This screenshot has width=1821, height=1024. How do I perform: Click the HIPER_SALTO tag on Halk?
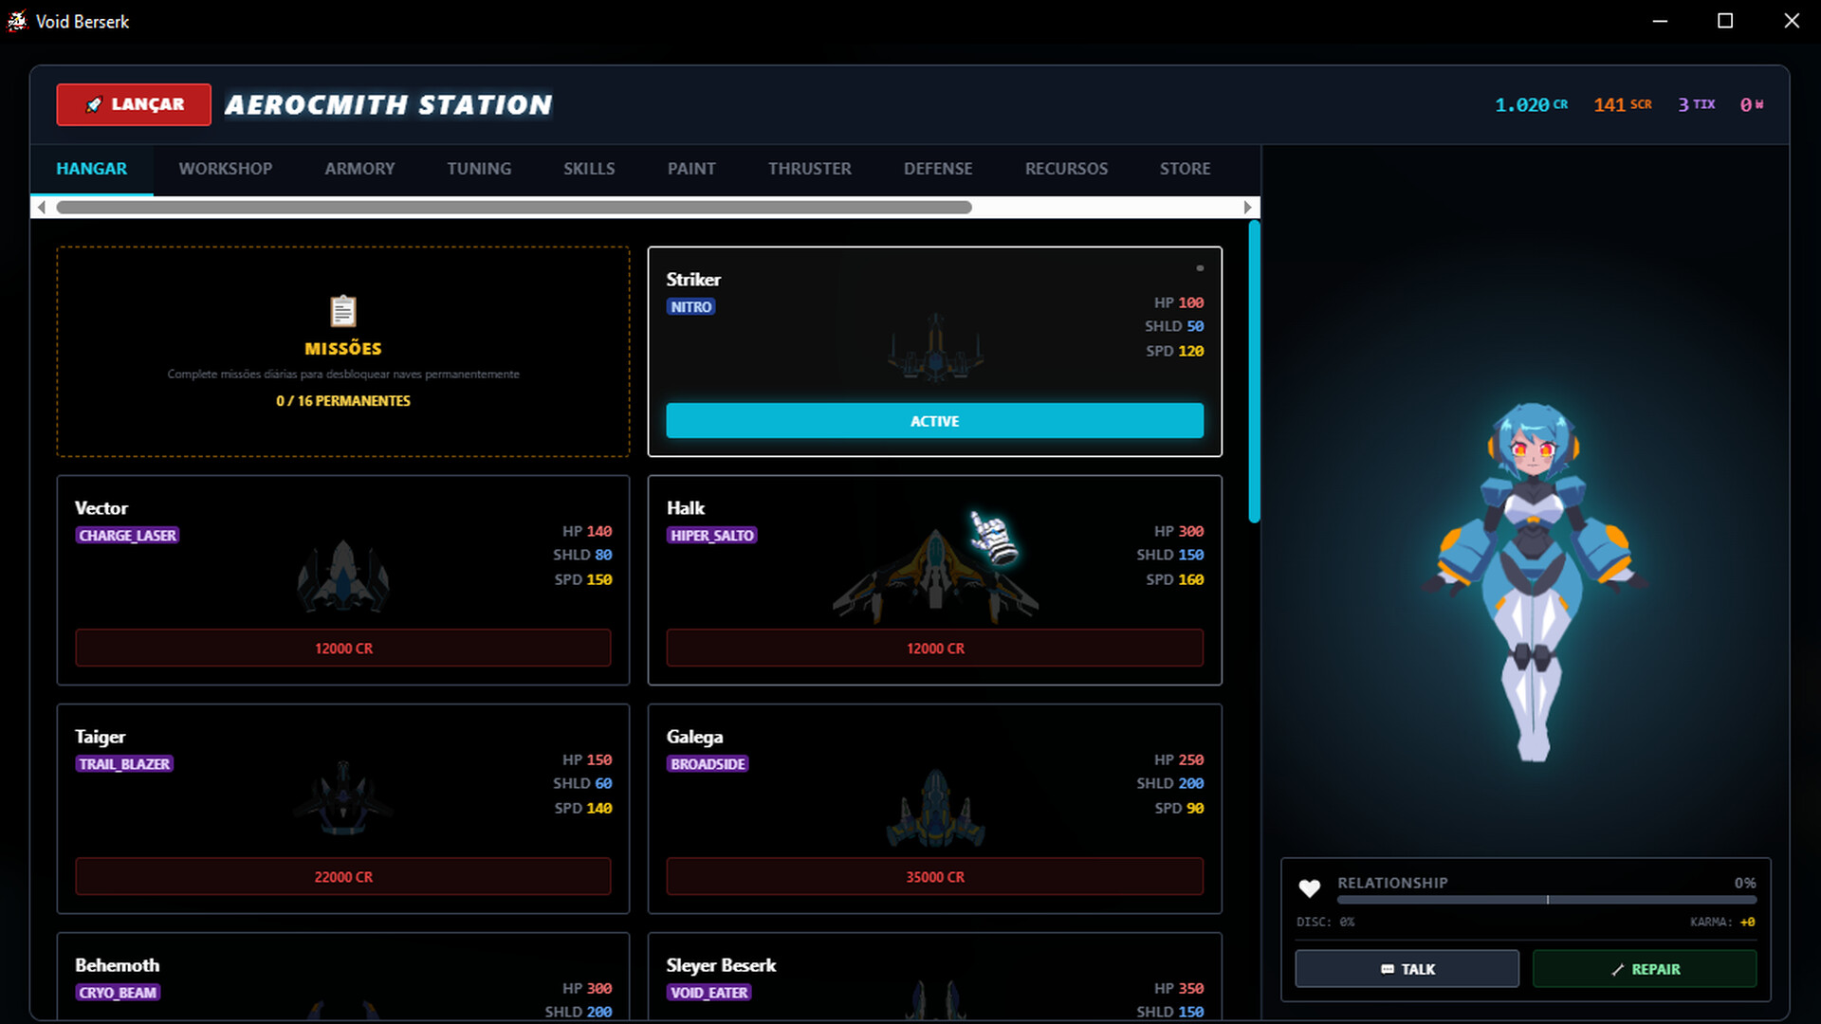click(x=712, y=536)
